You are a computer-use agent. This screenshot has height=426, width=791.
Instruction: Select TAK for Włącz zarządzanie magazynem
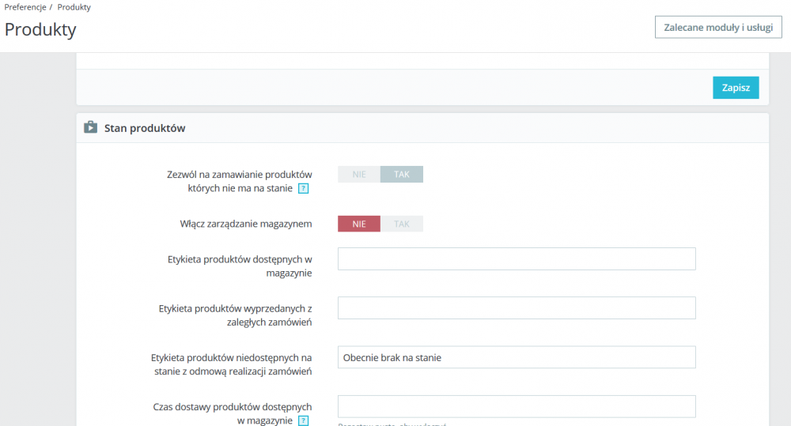click(x=402, y=224)
